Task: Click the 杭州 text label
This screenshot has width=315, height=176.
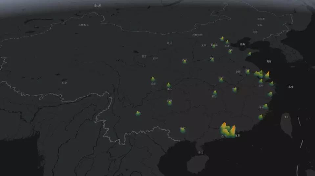Action: (x=261, y=85)
